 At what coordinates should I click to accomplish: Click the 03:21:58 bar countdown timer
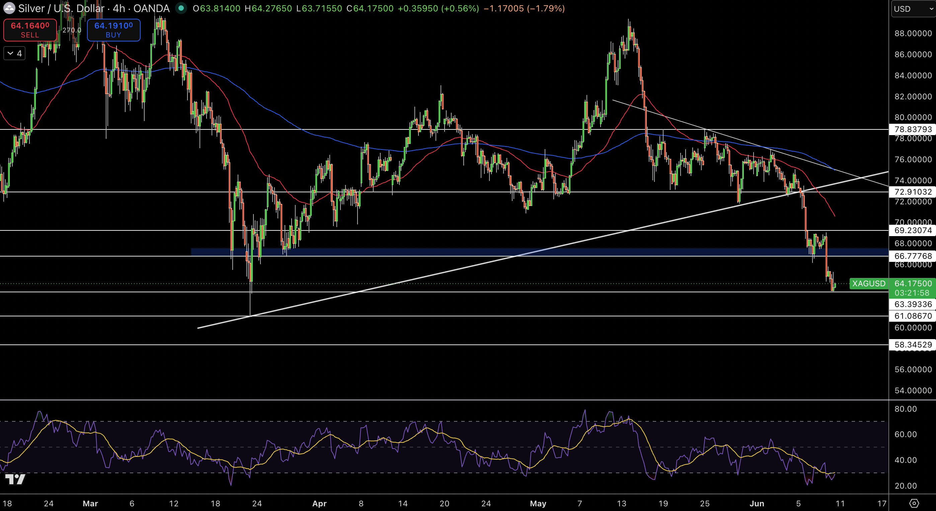[912, 293]
